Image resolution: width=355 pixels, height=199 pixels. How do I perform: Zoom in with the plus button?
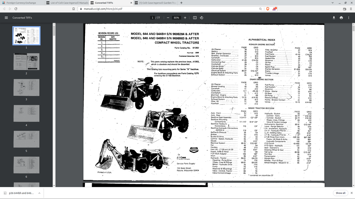click(185, 18)
